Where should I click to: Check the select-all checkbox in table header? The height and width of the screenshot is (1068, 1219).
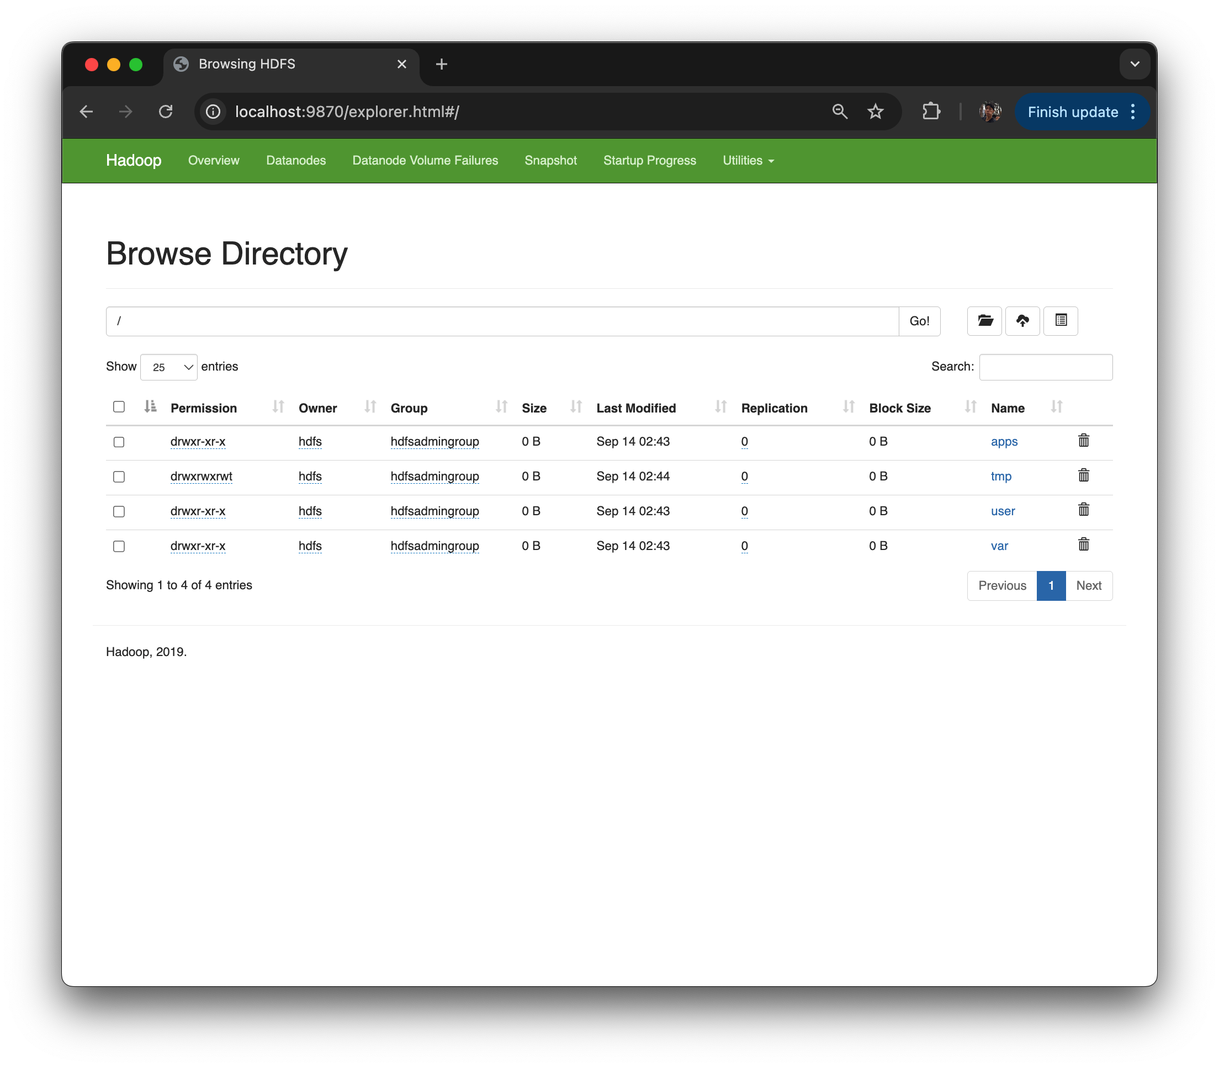pyautogui.click(x=119, y=407)
